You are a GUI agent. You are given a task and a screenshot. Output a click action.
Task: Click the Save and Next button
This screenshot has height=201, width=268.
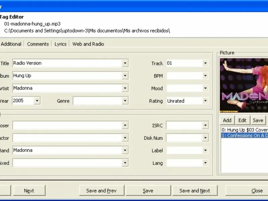(195, 191)
